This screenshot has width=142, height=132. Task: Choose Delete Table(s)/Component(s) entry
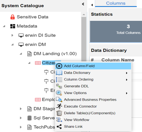tap(93, 113)
